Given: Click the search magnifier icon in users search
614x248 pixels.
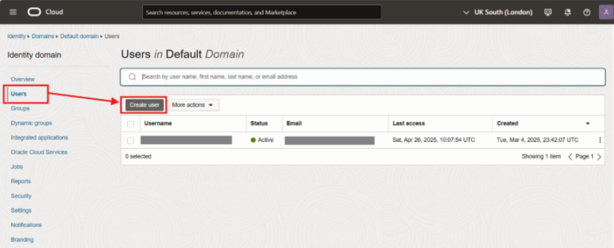Looking at the screenshot, I should [x=132, y=77].
